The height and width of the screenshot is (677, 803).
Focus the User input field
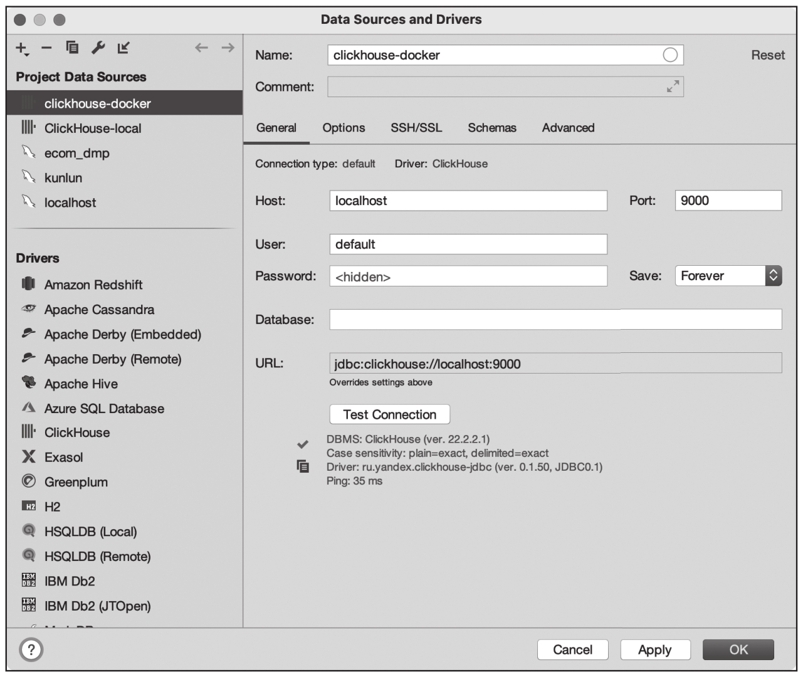(x=468, y=244)
